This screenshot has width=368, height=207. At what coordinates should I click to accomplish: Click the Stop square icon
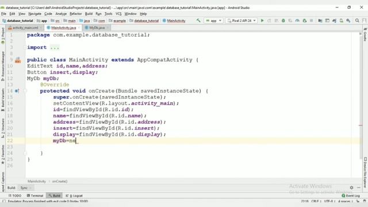(312, 21)
